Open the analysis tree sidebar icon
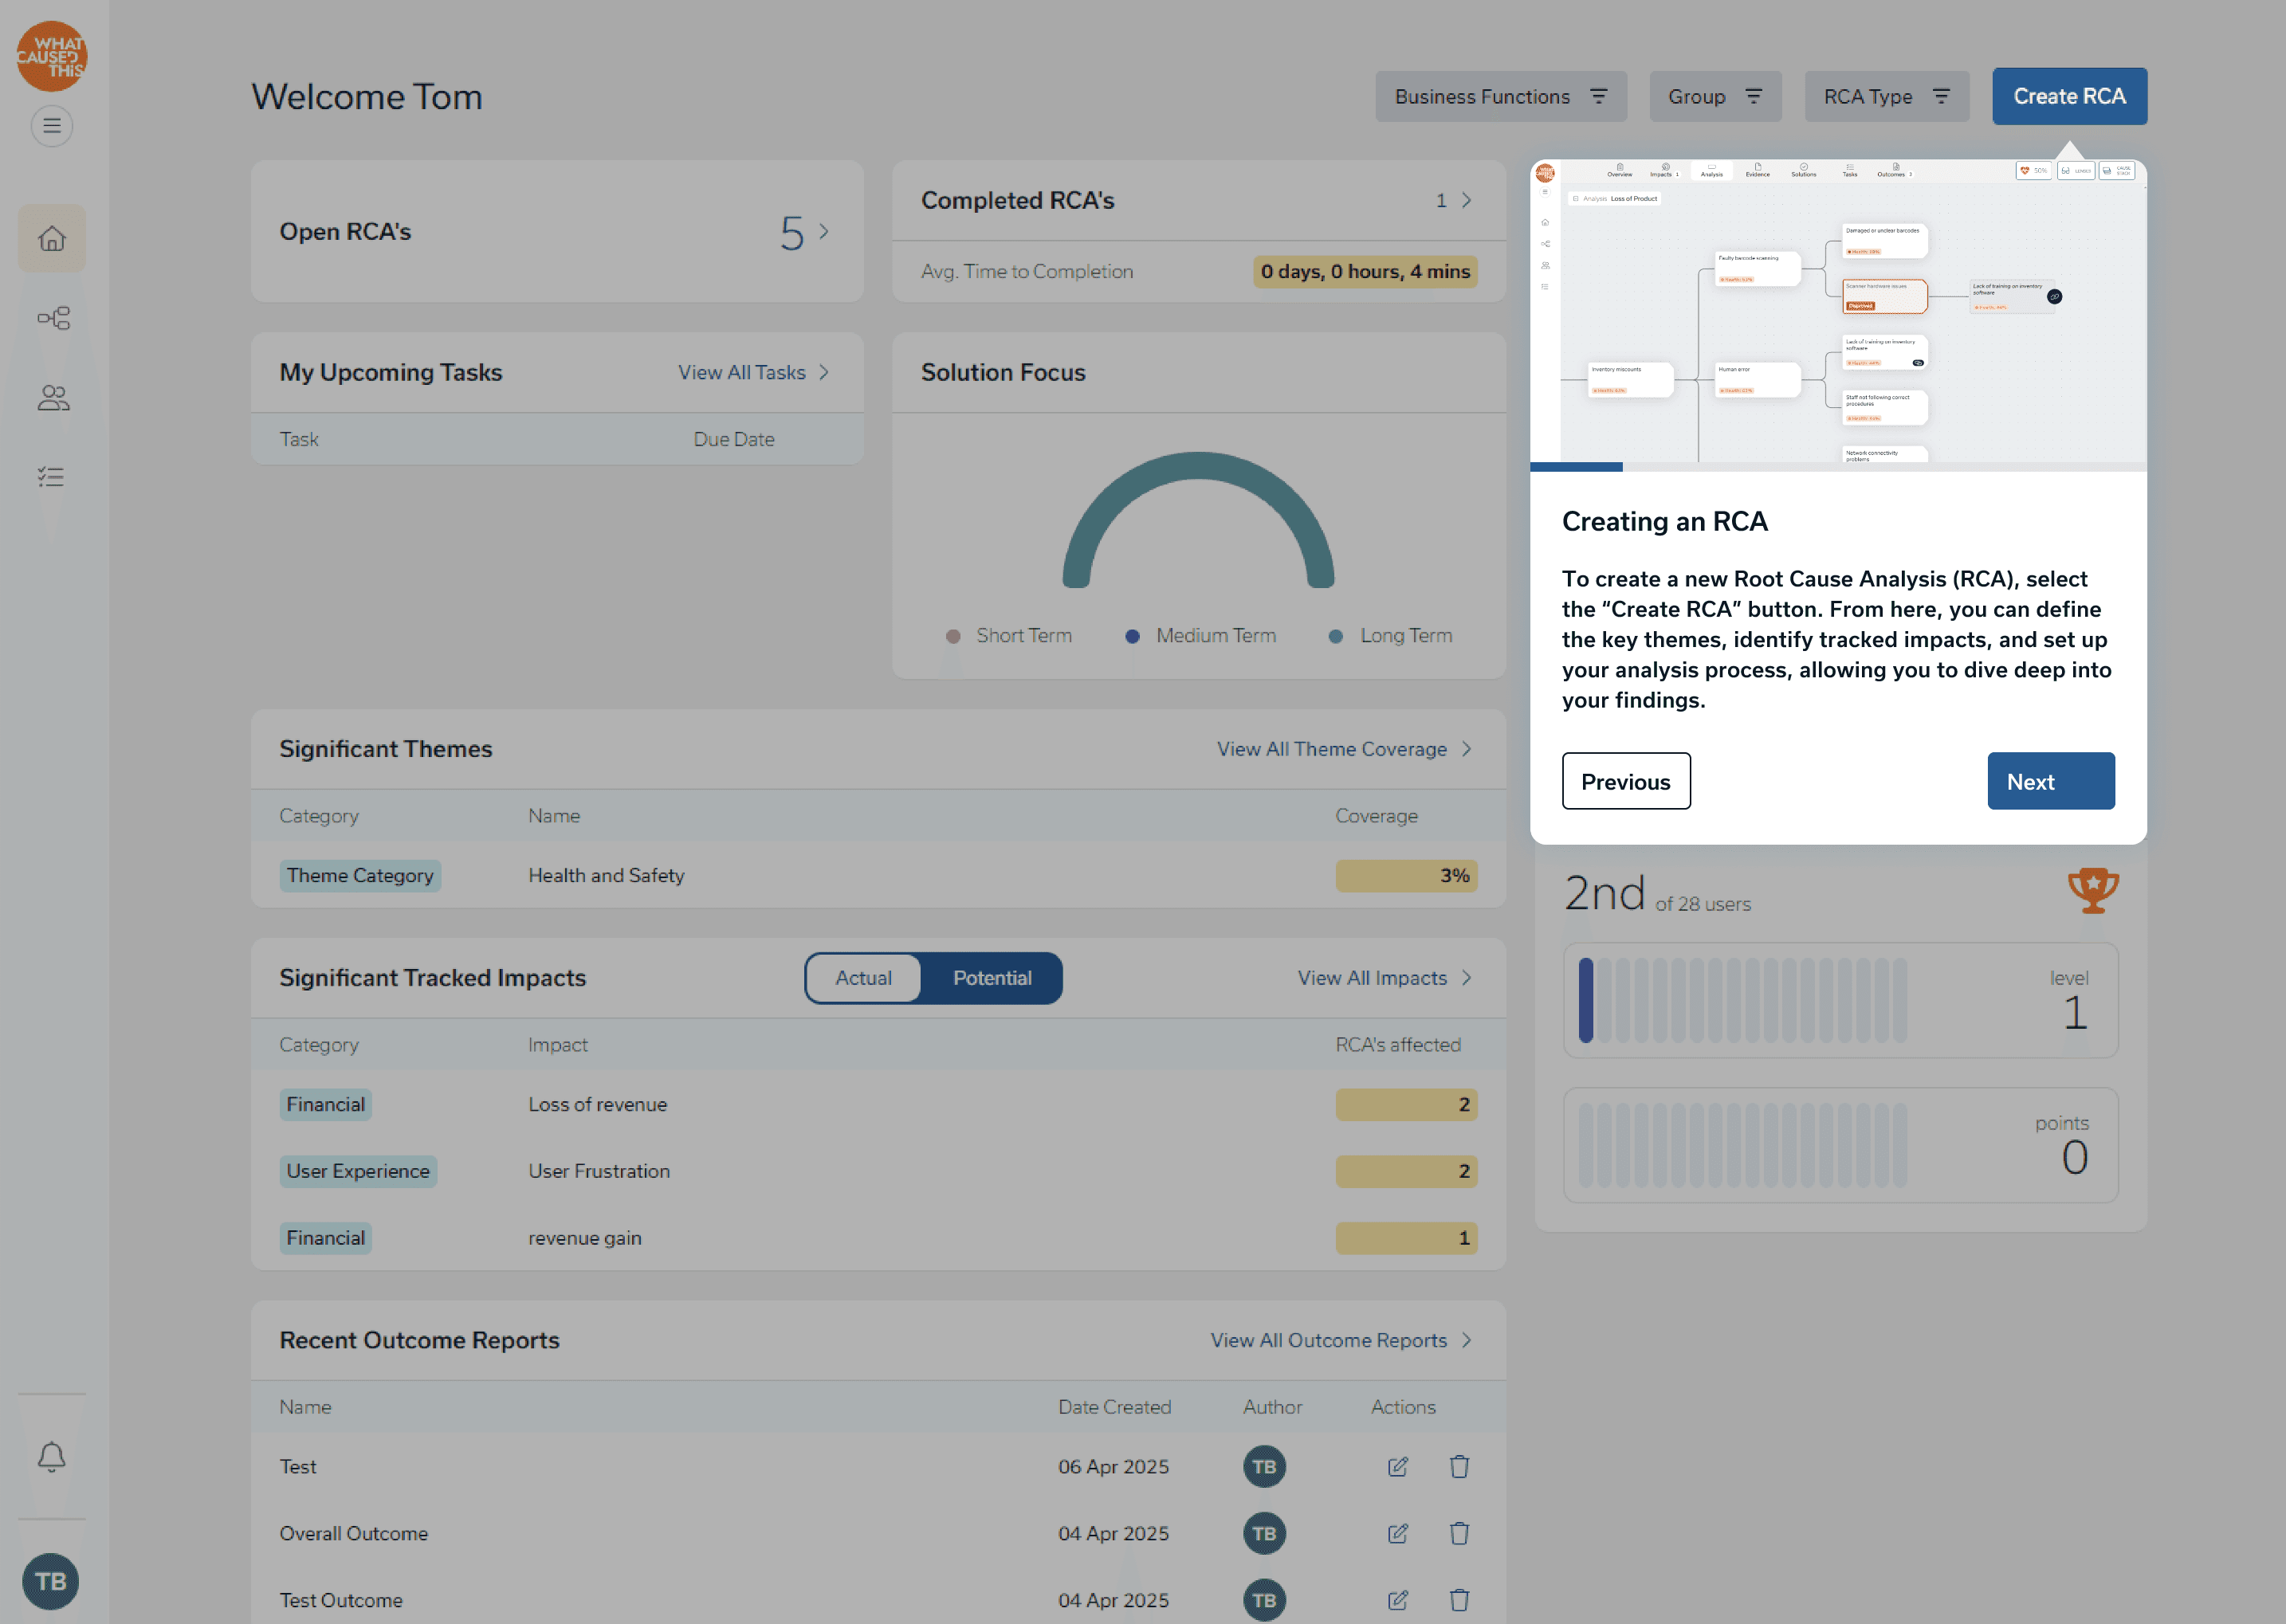2286x1624 pixels. point(52,318)
